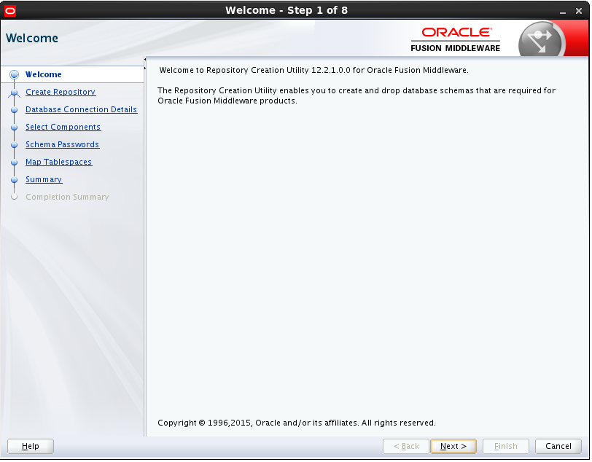Proceed with the Next button

click(x=453, y=447)
